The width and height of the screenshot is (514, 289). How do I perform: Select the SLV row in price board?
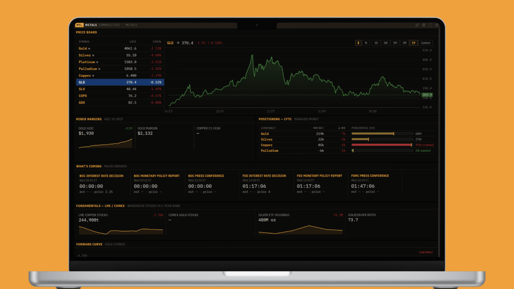click(120, 89)
